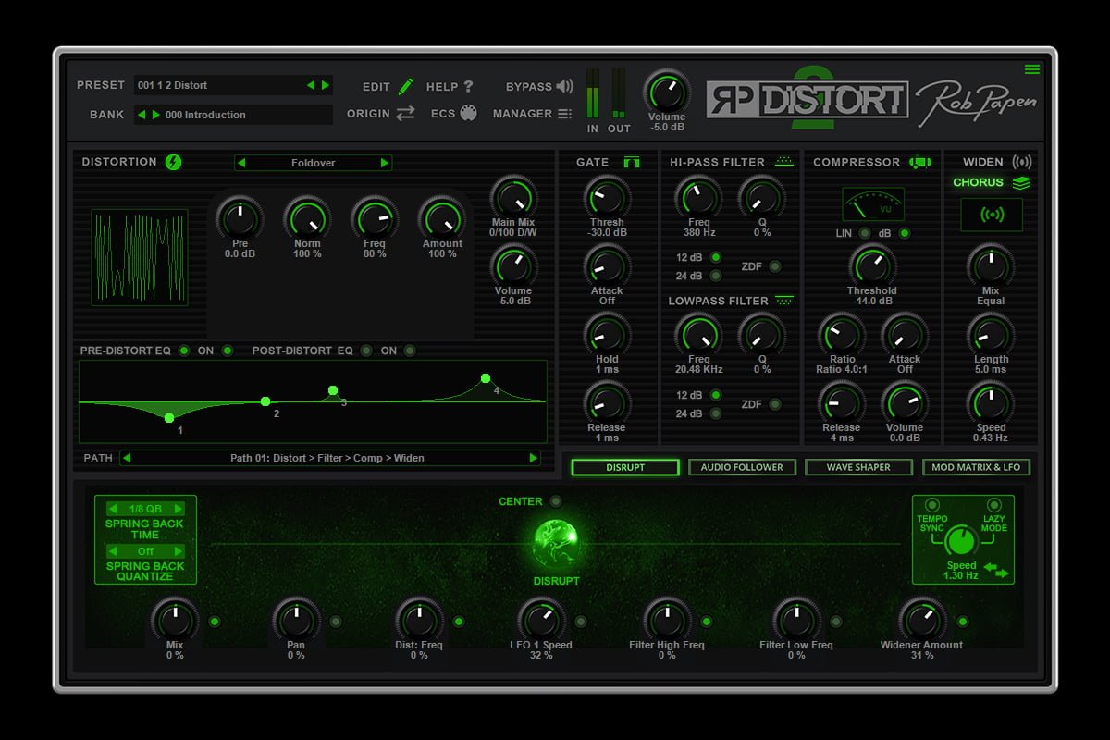Screen dimensions: 1110x740
Task: Switch to the Disrupt tab
Action: (x=625, y=467)
